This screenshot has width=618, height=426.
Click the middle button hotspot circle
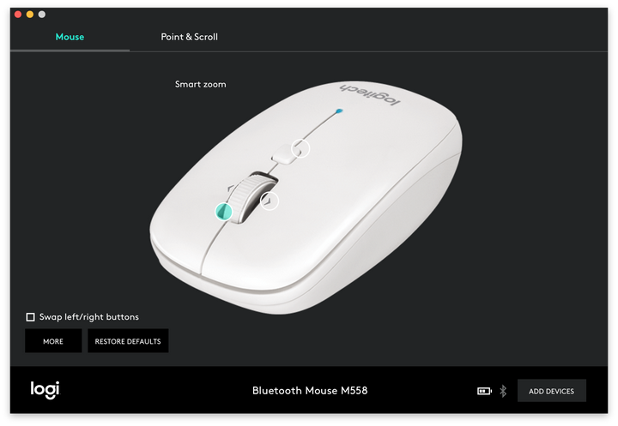click(300, 149)
